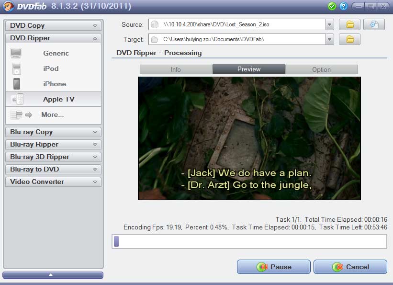Viewport: 393px width, 285px height.
Task: Click the iPod device icon
Action: coord(17,69)
